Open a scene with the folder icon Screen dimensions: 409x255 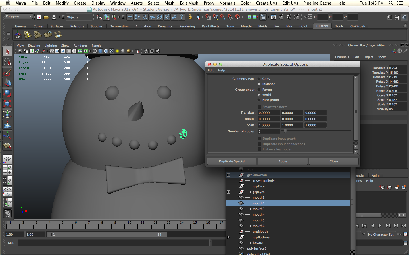click(x=46, y=17)
